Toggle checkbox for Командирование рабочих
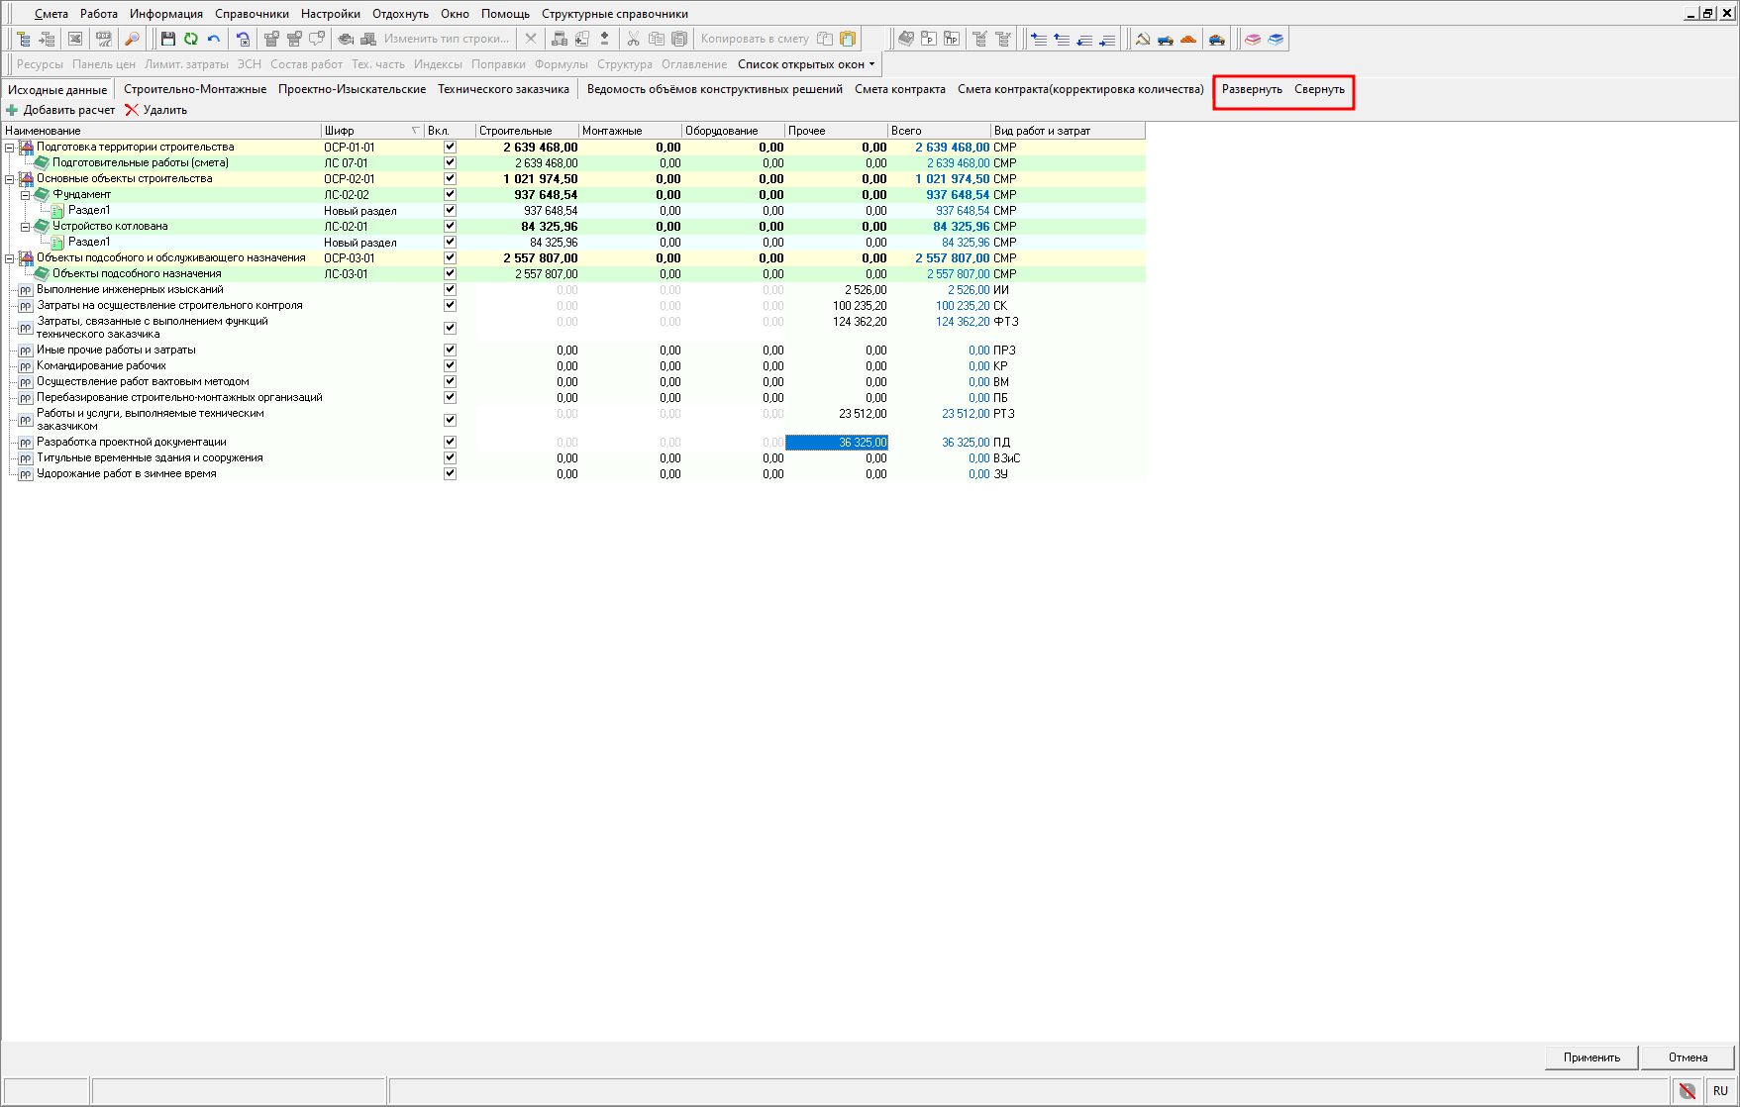Image resolution: width=1740 pixels, height=1107 pixels. coord(450,365)
